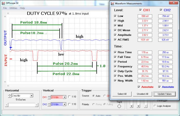180x116 pixels.
Task: Open the horizontal 2 ms/div dropdown
Action: tap(31, 96)
